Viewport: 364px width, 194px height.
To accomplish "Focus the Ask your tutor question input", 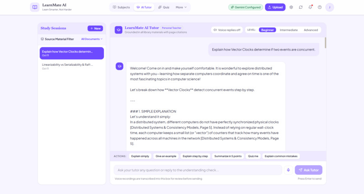I will [x=198, y=170].
